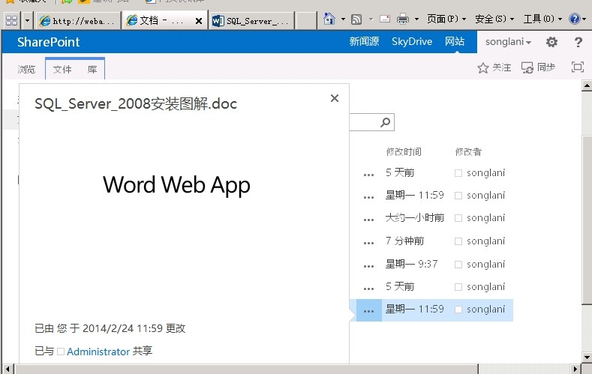Open ellipsis menu for 大约一小时前 row
The height and width of the screenshot is (374, 592).
coord(368,220)
